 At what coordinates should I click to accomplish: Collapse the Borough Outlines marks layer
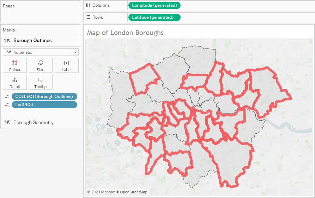32,41
